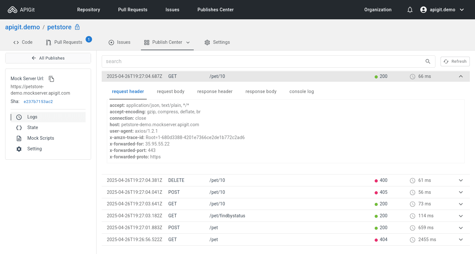Viewport: 475px width, 254px height.
Task: Copy the Mock Server Url
Action: 51,79
